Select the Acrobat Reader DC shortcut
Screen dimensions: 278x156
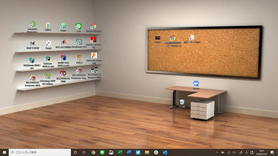[x=94, y=42]
